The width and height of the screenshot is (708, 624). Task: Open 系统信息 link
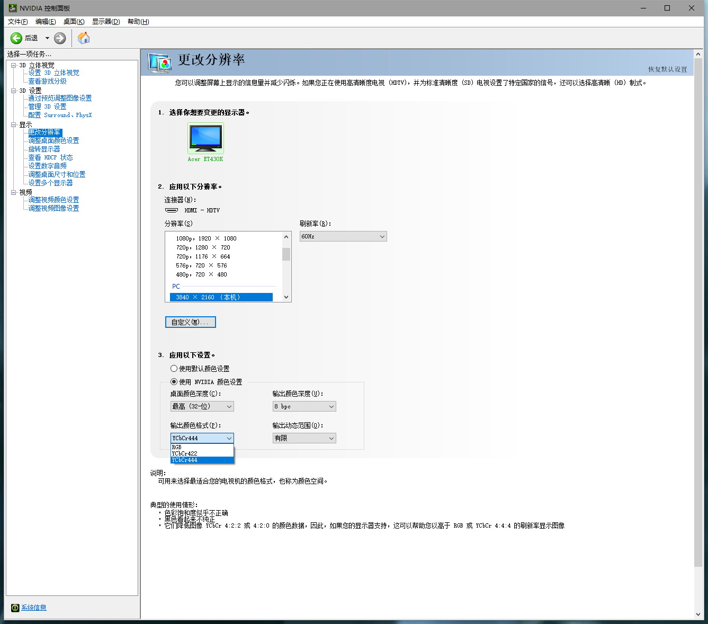pyautogui.click(x=34, y=608)
